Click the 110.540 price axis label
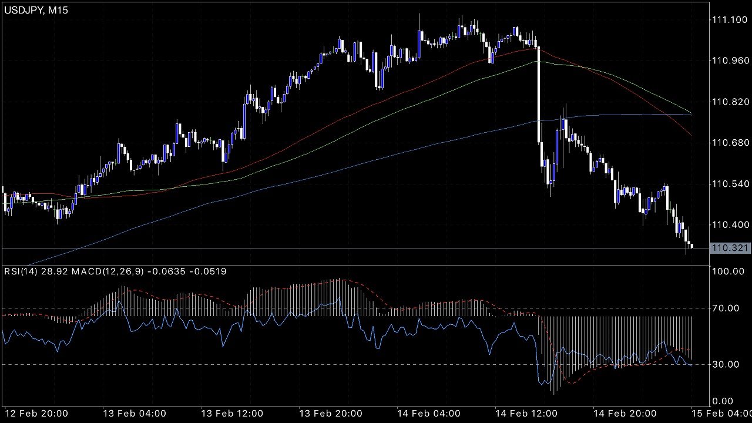Image resolution: width=752 pixels, height=423 pixels. tap(729, 184)
